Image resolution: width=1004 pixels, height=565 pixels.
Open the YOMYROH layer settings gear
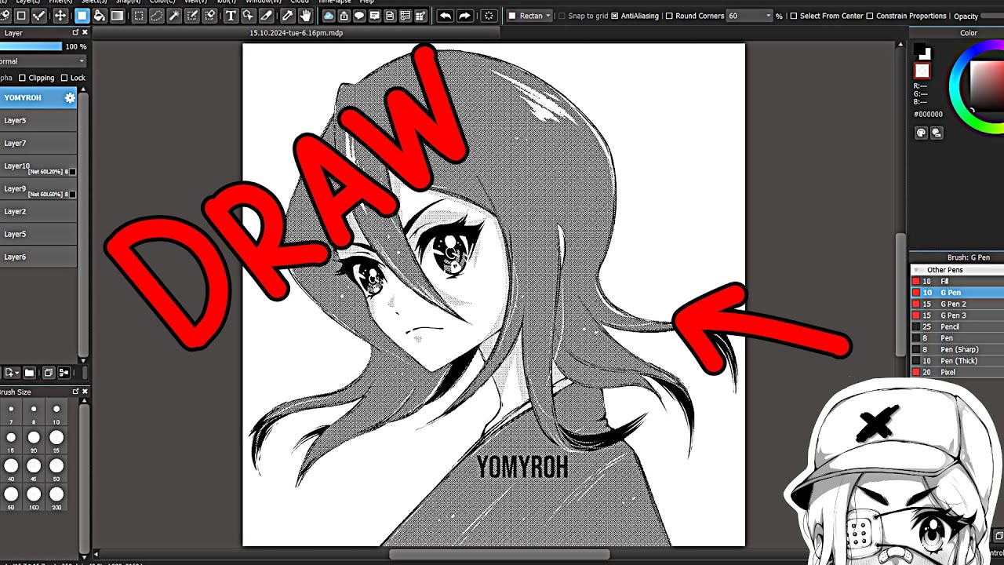pyautogui.click(x=70, y=97)
